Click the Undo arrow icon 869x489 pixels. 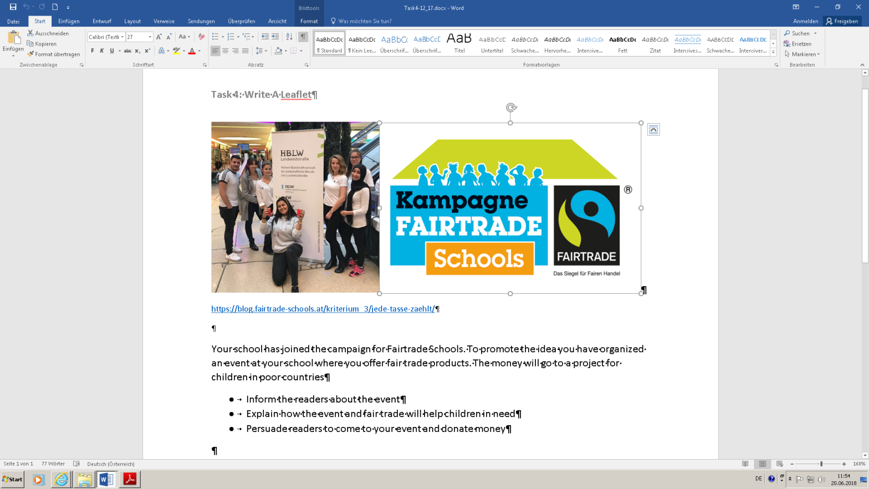click(x=26, y=7)
